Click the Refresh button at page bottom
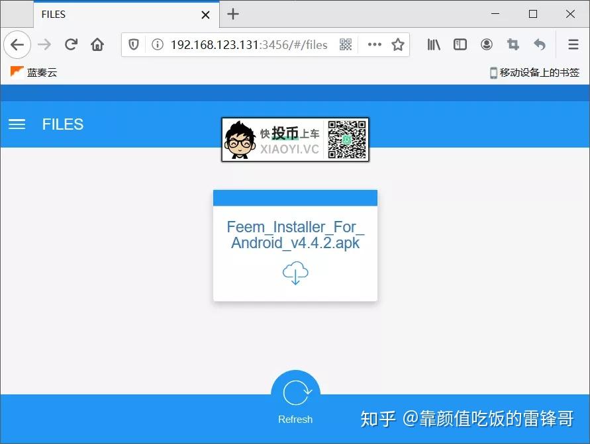 (295, 398)
